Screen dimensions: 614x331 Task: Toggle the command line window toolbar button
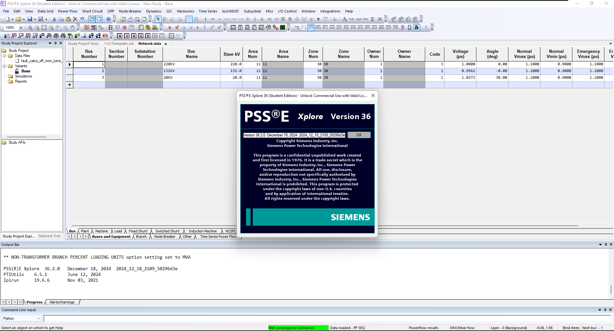tap(99, 19)
